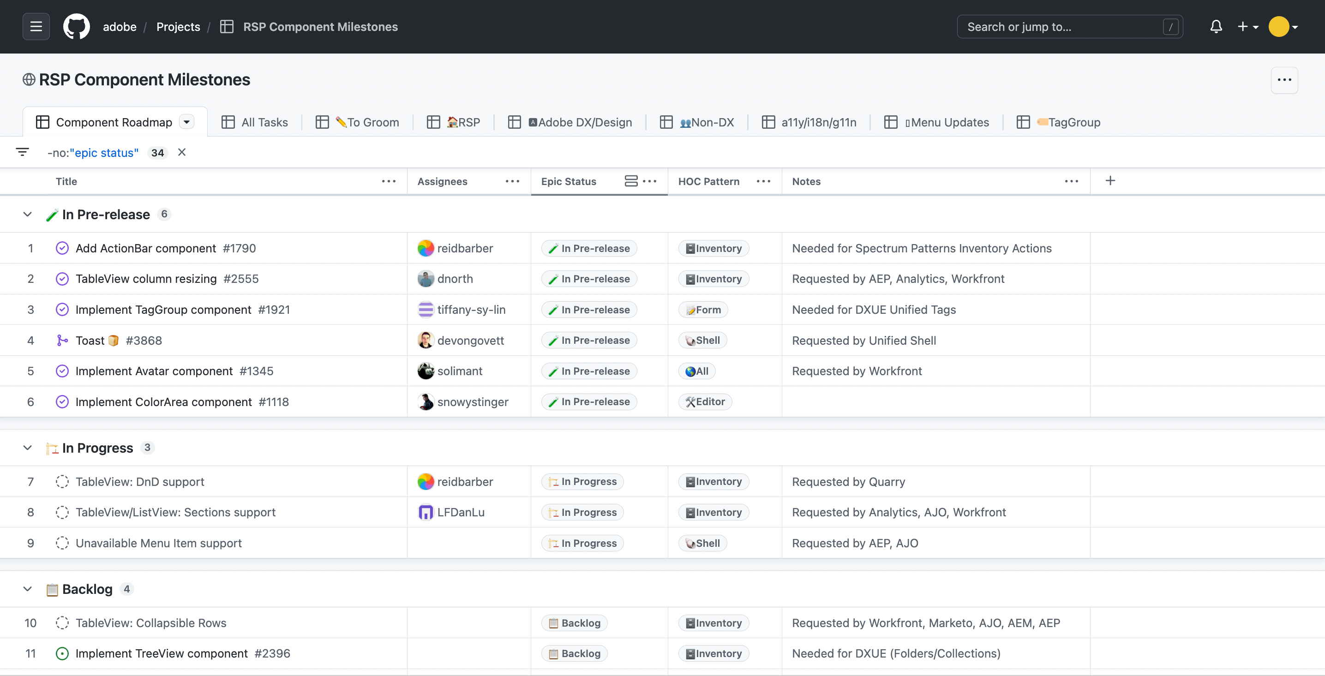Open Epic Status column options menu
The height and width of the screenshot is (676, 1325).
(650, 181)
